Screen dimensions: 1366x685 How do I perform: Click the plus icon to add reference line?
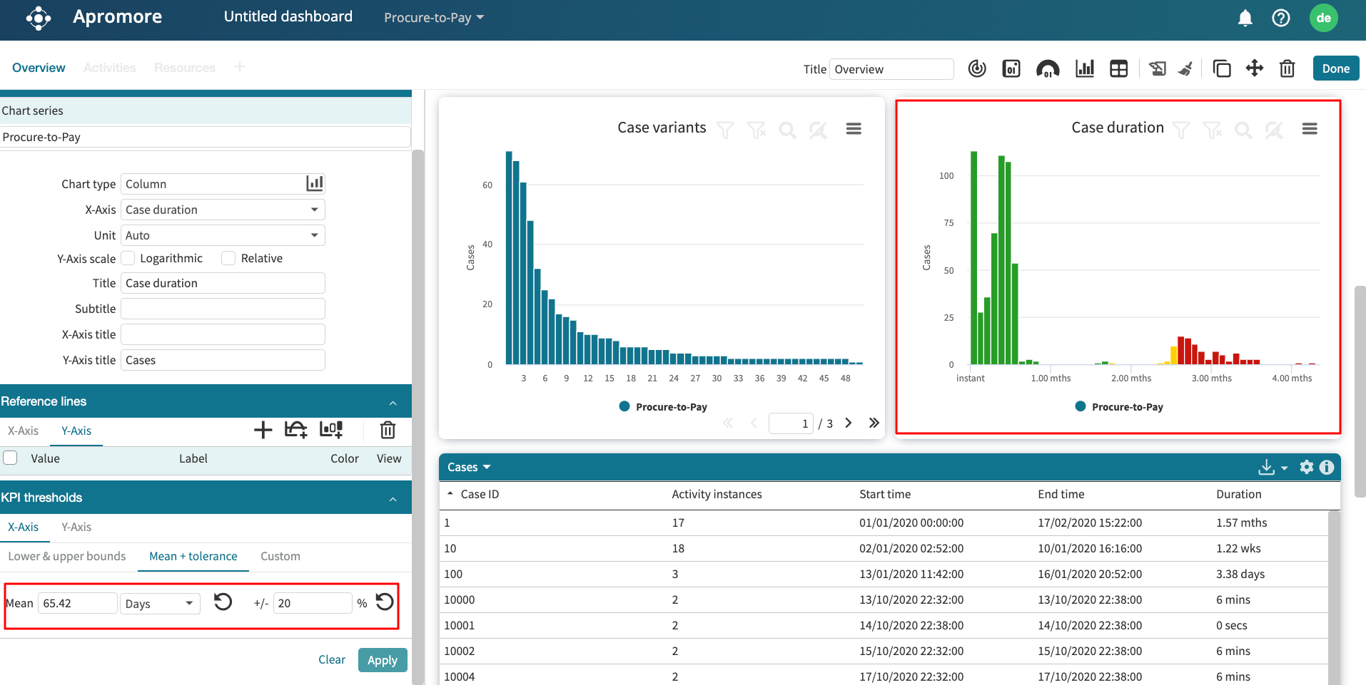coord(263,430)
